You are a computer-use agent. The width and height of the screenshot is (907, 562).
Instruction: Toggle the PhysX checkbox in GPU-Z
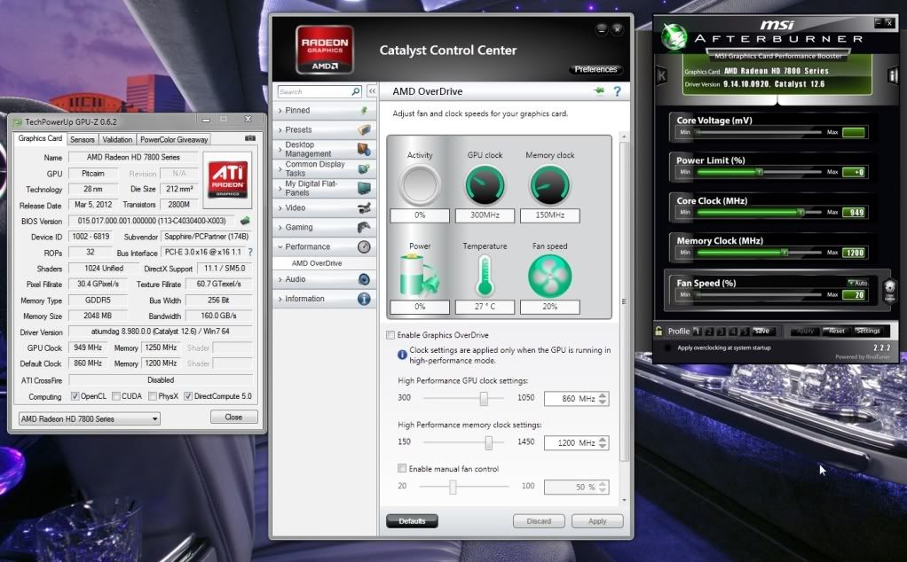coord(152,396)
